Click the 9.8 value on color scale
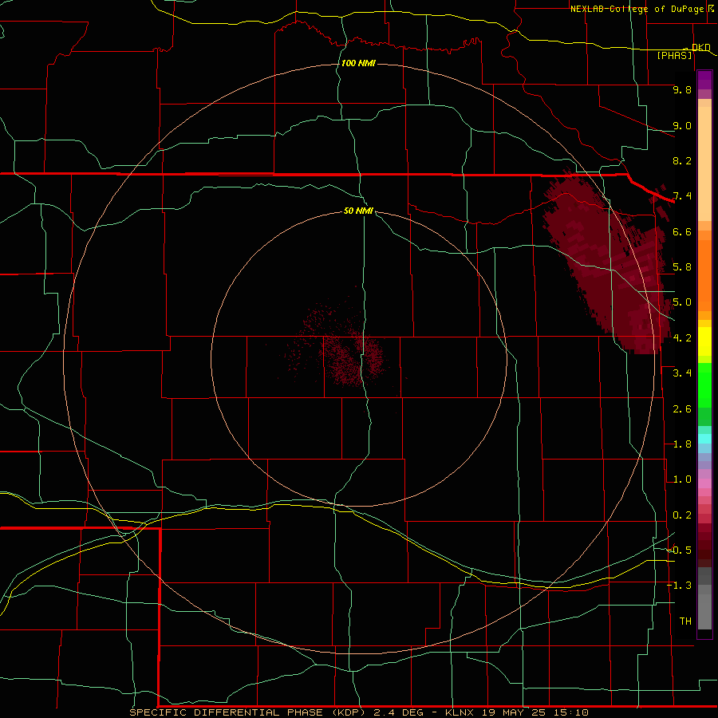 682,89
